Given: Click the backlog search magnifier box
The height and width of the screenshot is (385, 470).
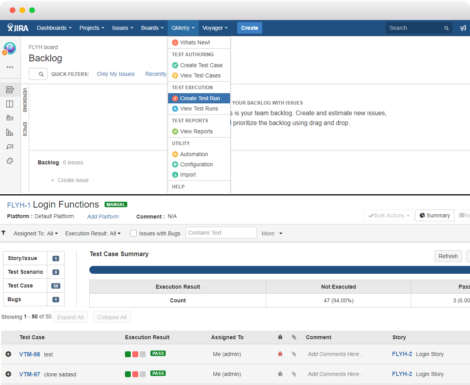Looking at the screenshot, I should pyautogui.click(x=38, y=74).
